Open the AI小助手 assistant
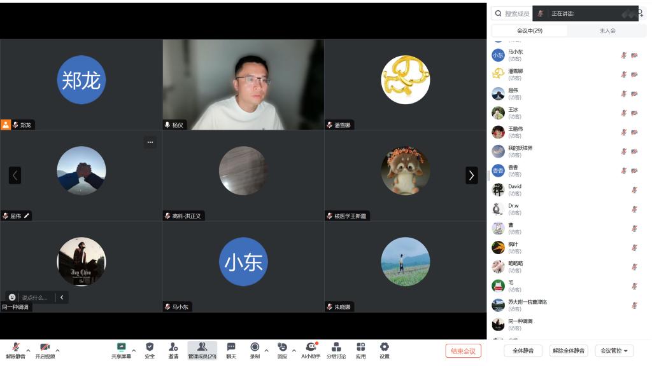 coord(311,350)
